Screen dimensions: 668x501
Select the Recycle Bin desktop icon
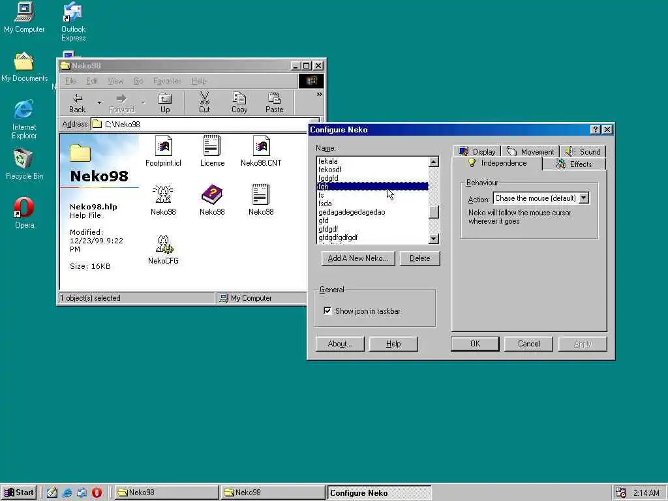[24, 164]
